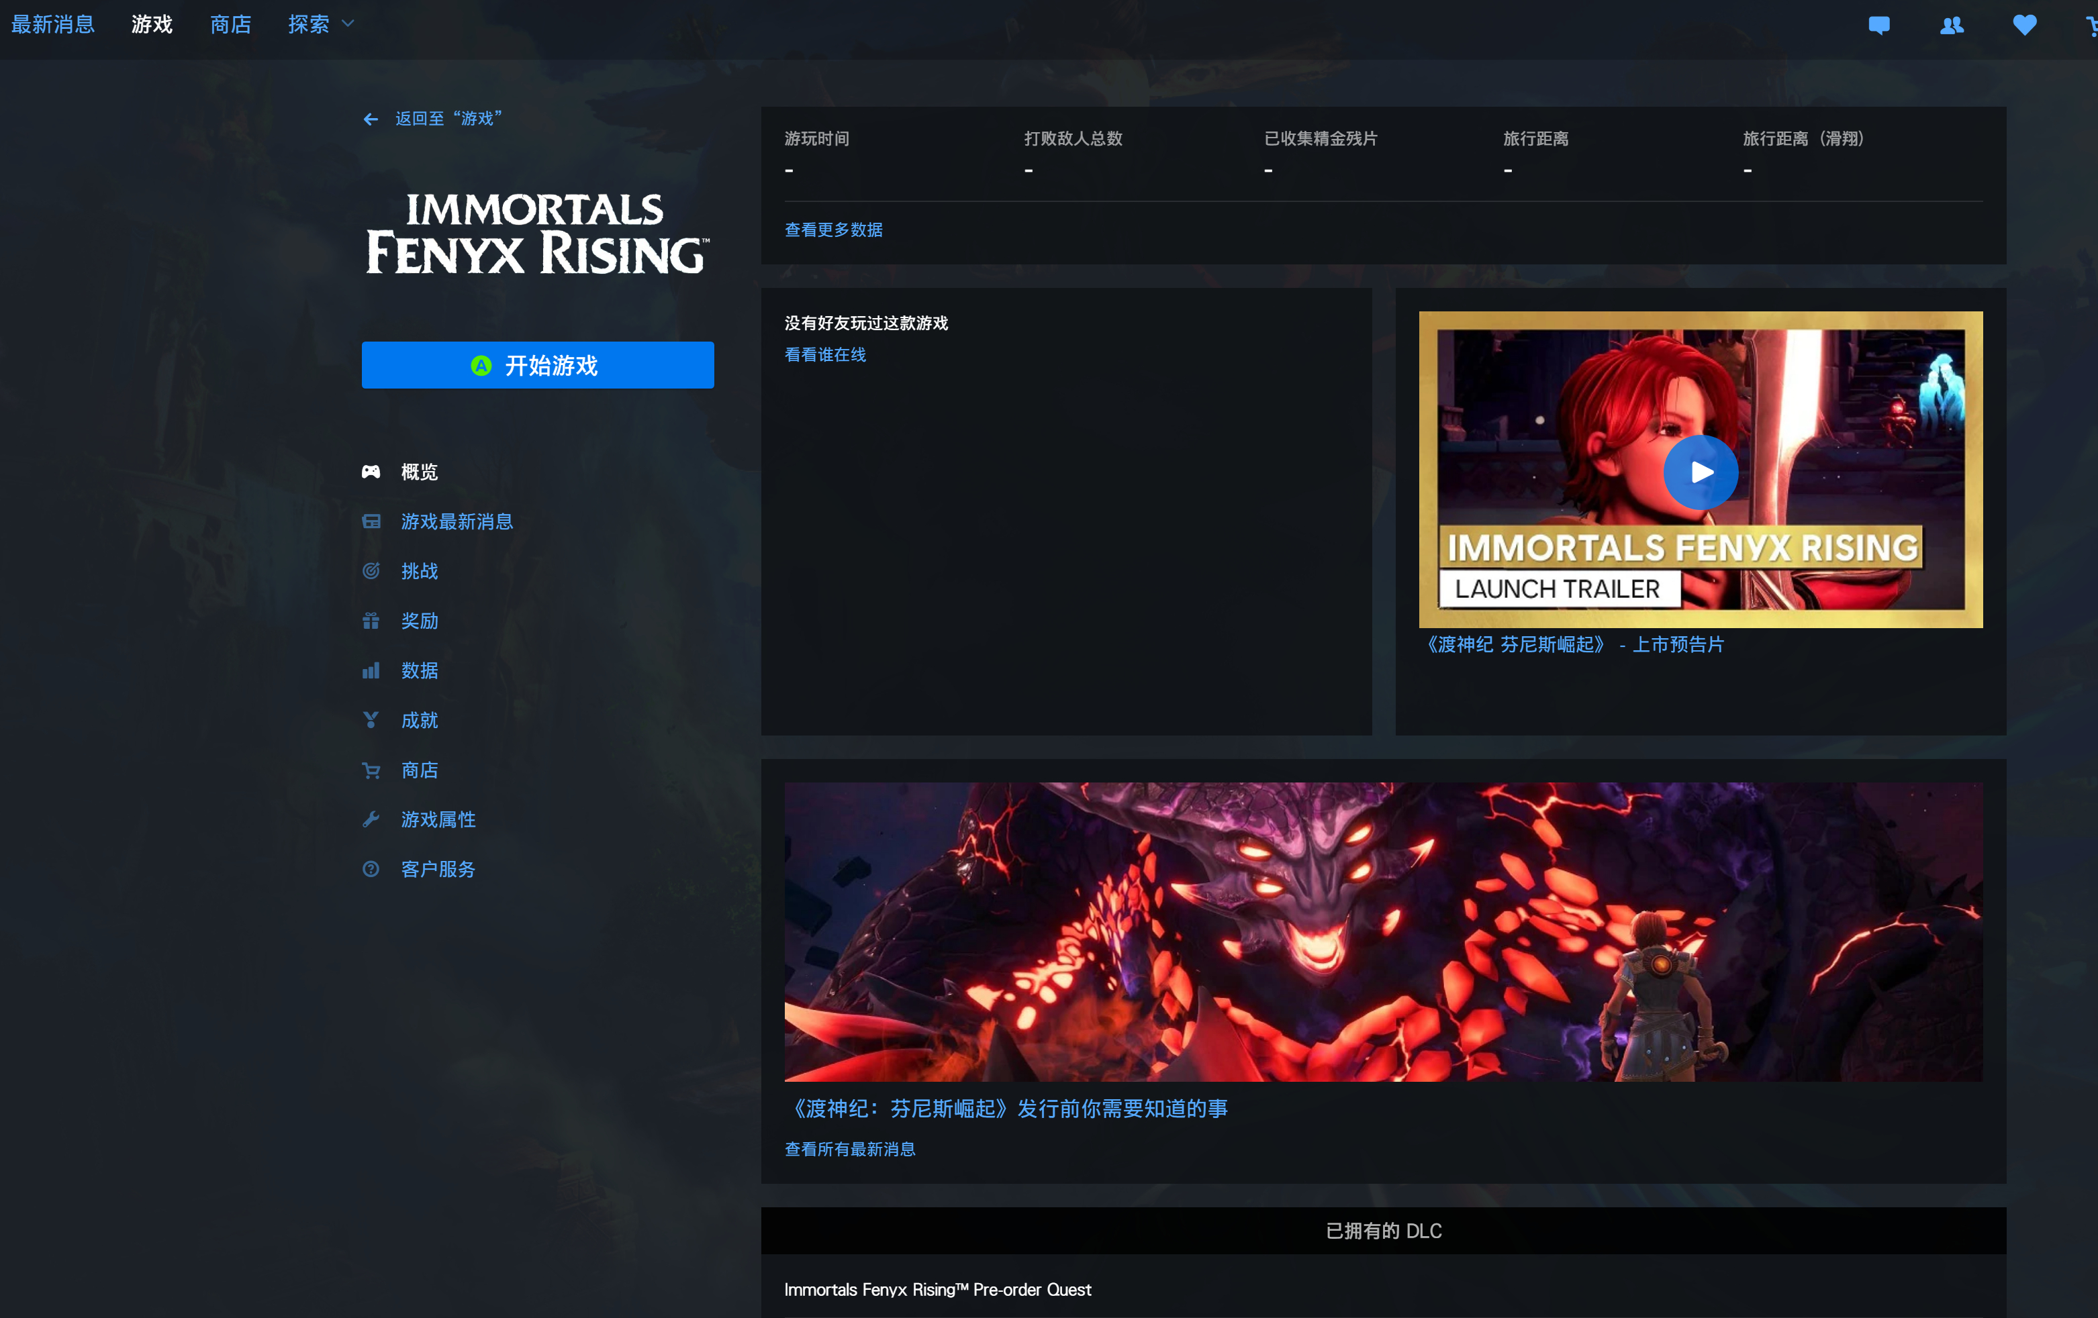Image resolution: width=2098 pixels, height=1318 pixels.
Task: Open 数据 in the sidebar
Action: point(419,670)
